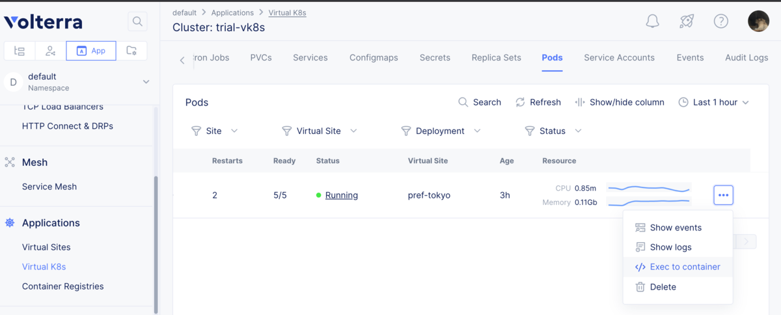This screenshot has width=781, height=315.
Task: Click the Virtual K8s breadcrumb link
Action: click(x=287, y=12)
